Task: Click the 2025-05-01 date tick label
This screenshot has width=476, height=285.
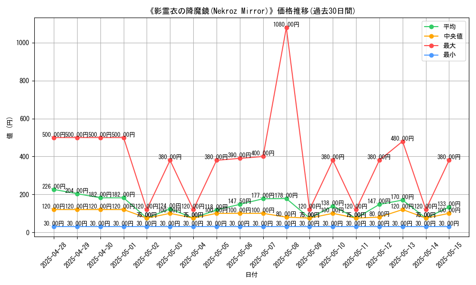Action: pos(123,255)
